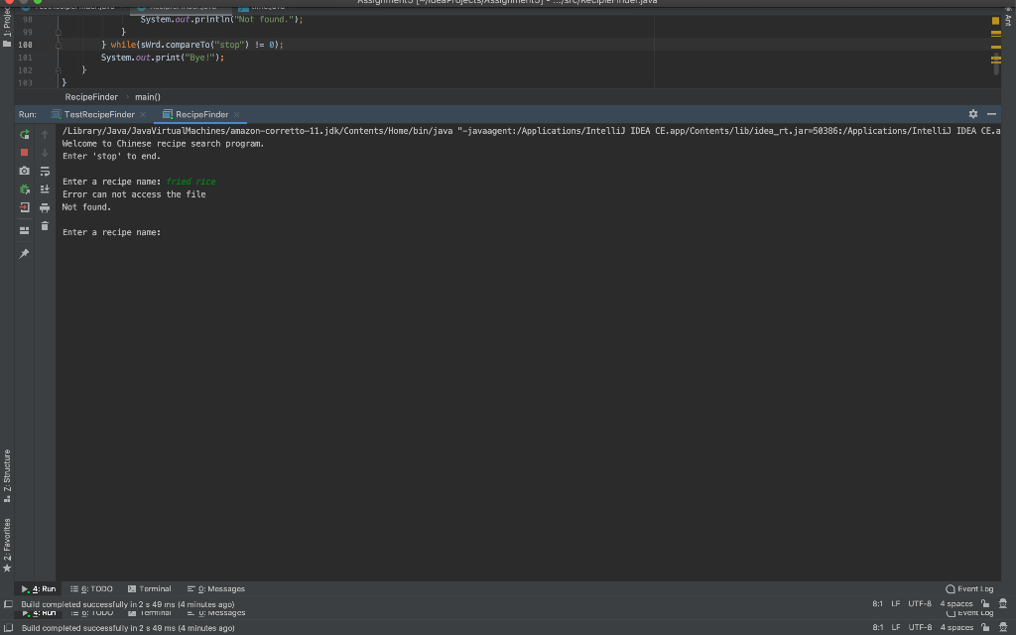Viewport: 1016px width, 635px height.
Task: Attach the debugger using the green bug icon
Action: pyautogui.click(x=25, y=190)
